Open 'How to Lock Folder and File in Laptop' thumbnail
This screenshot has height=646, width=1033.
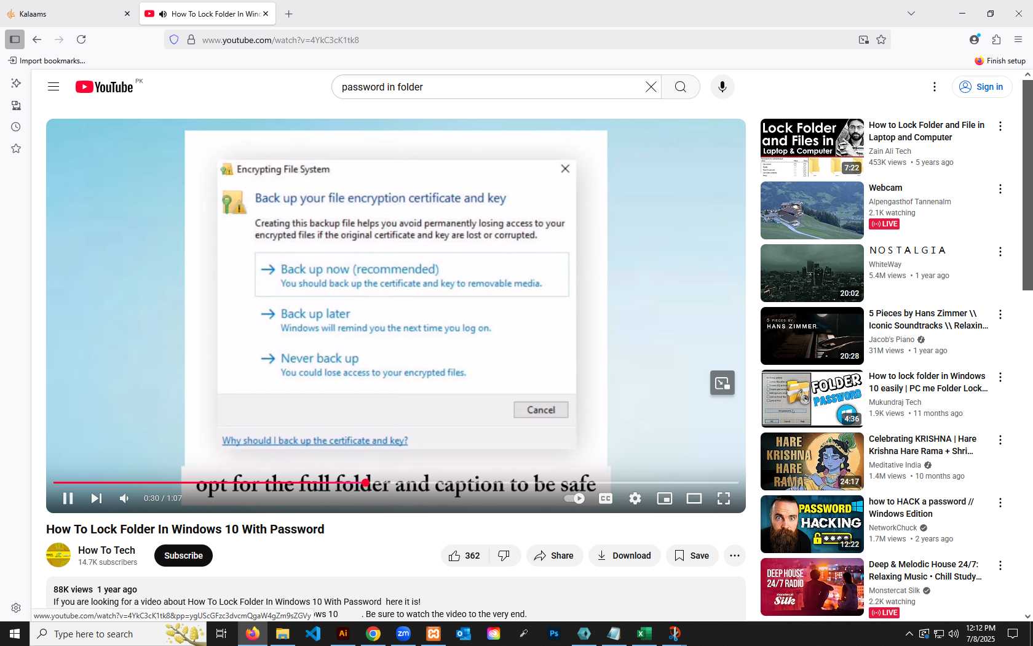point(812,148)
